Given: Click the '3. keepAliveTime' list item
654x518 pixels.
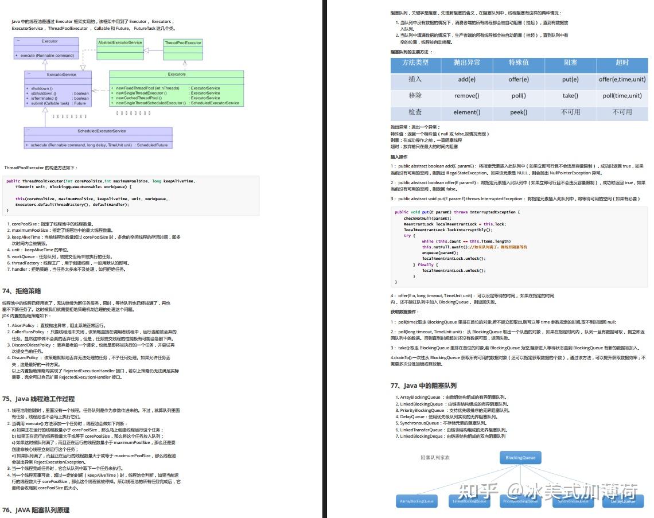Looking at the screenshot, I should pyautogui.click(x=94, y=240).
